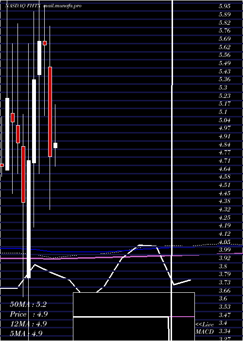The width and height of the screenshot is (243, 341).
Task: Select the '12MA : 4.9' legend text
Action: point(28,324)
